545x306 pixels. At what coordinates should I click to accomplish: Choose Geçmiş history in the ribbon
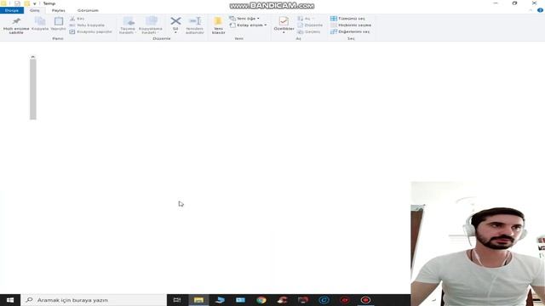(x=309, y=31)
